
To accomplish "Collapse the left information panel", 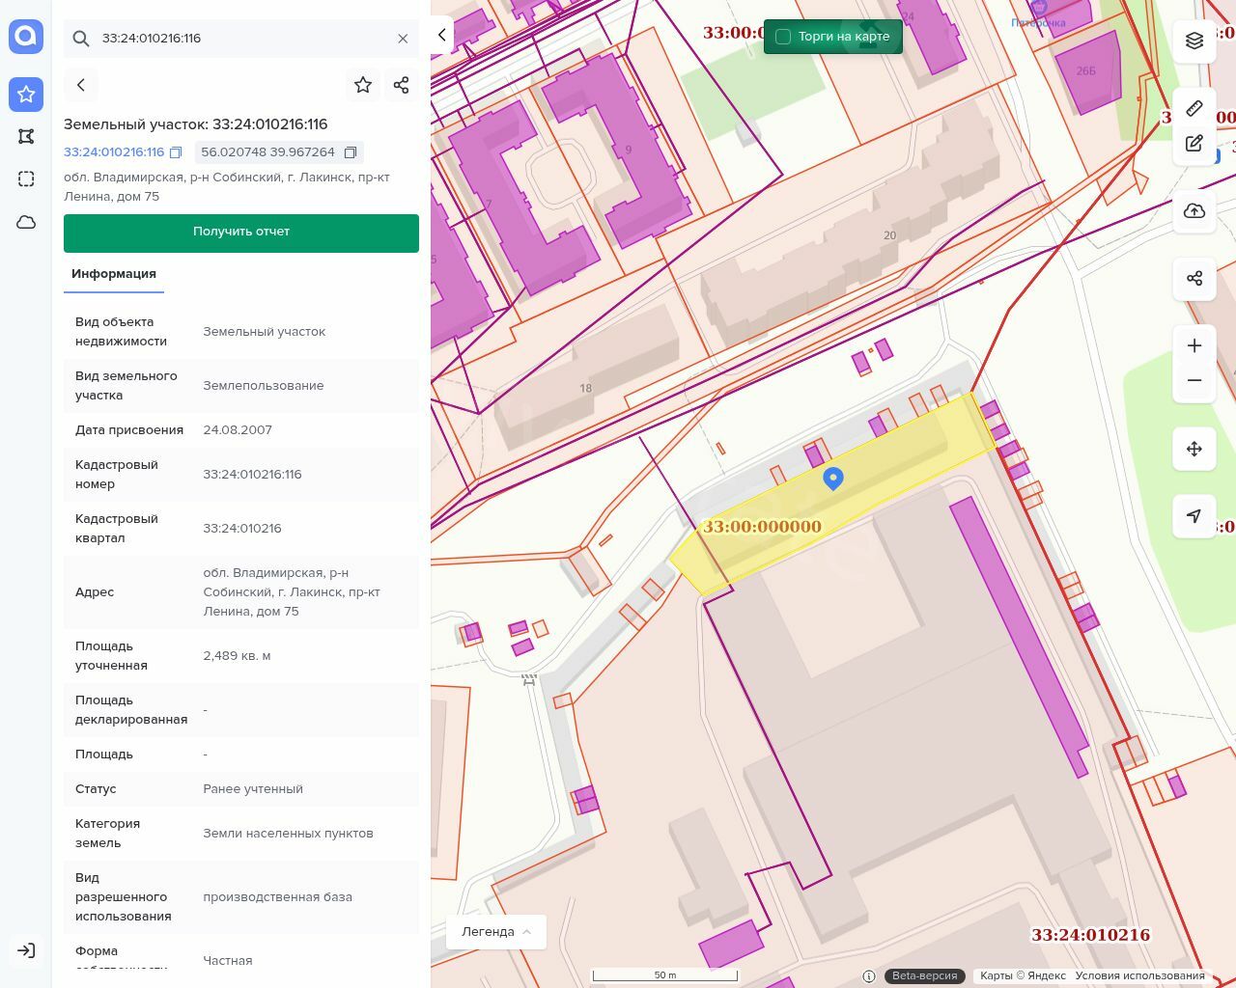I will click(x=442, y=35).
